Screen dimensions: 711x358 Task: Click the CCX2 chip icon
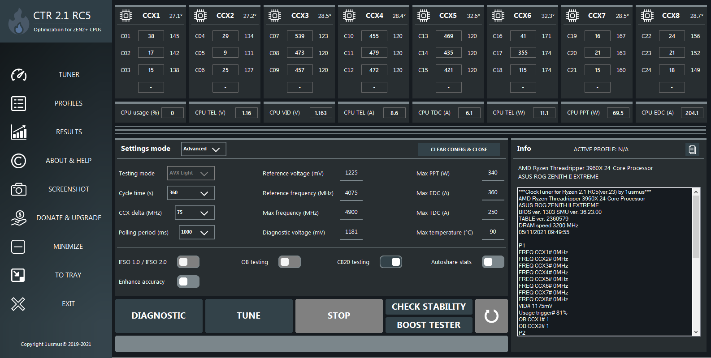[x=200, y=16]
